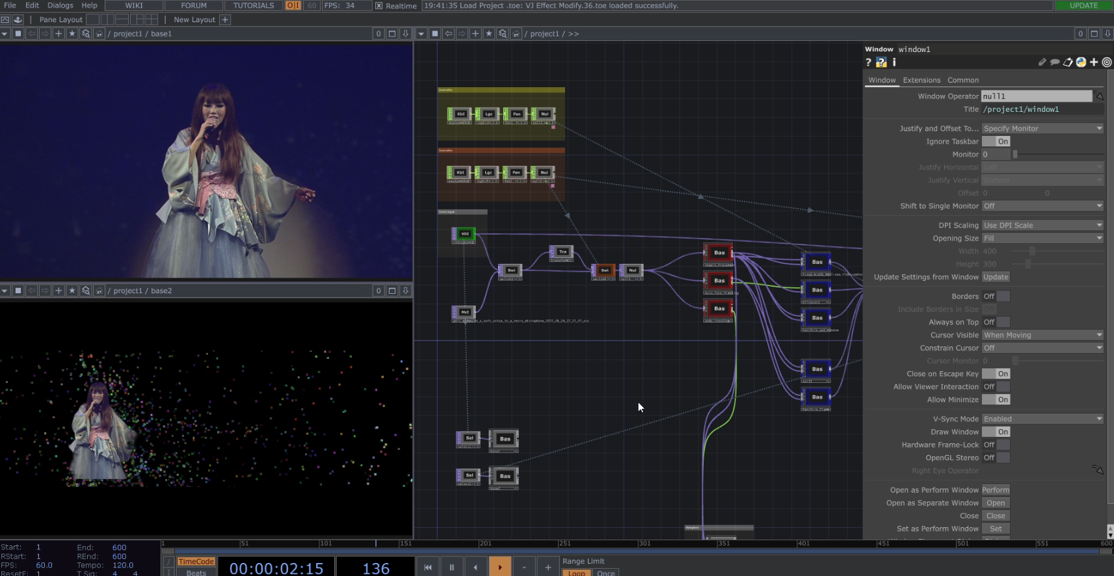The width and height of the screenshot is (1114, 576).
Task: Pause the timeline playback
Action: [x=451, y=567]
